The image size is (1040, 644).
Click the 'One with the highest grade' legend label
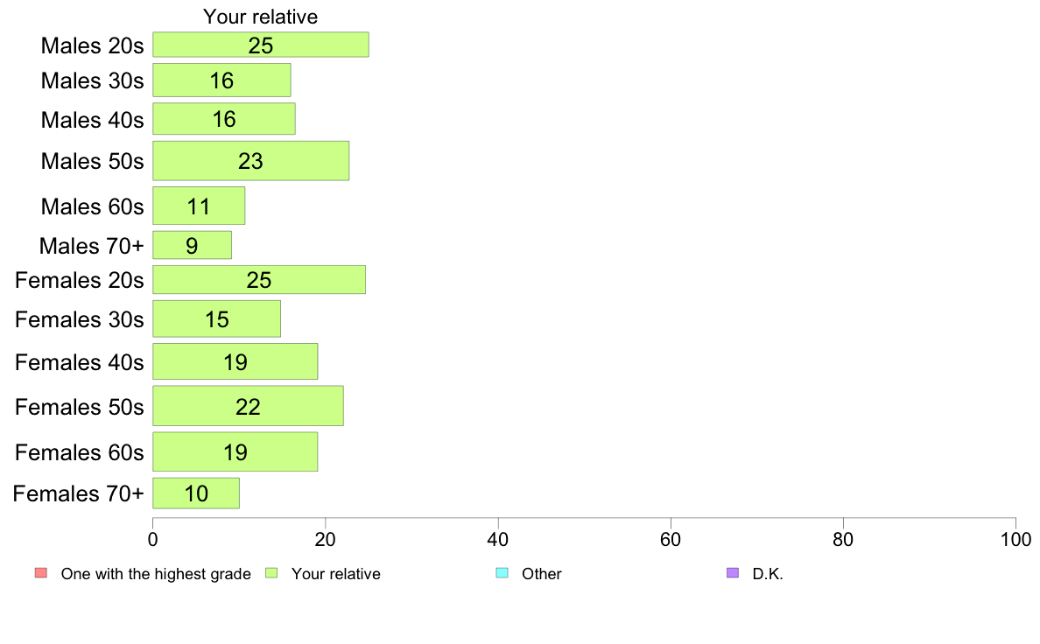pos(156,574)
